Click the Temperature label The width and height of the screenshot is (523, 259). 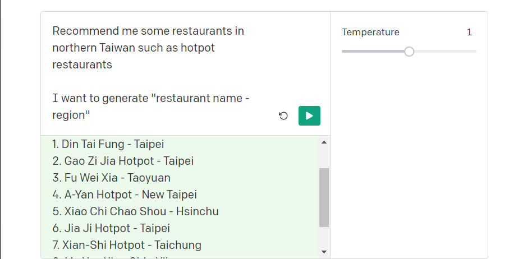click(x=370, y=33)
